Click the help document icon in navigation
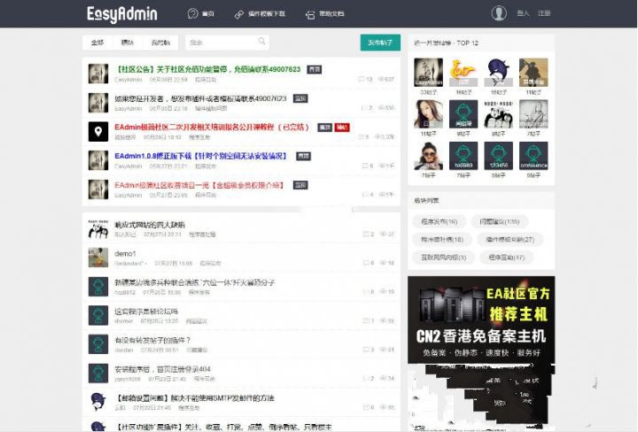This screenshot has height=432, width=638. 310,14
